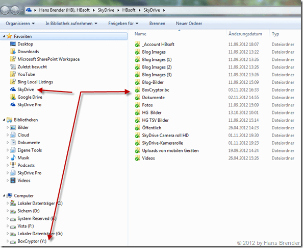Click the Bing Local Listings icon
The height and width of the screenshot is (248, 303).
point(13,82)
